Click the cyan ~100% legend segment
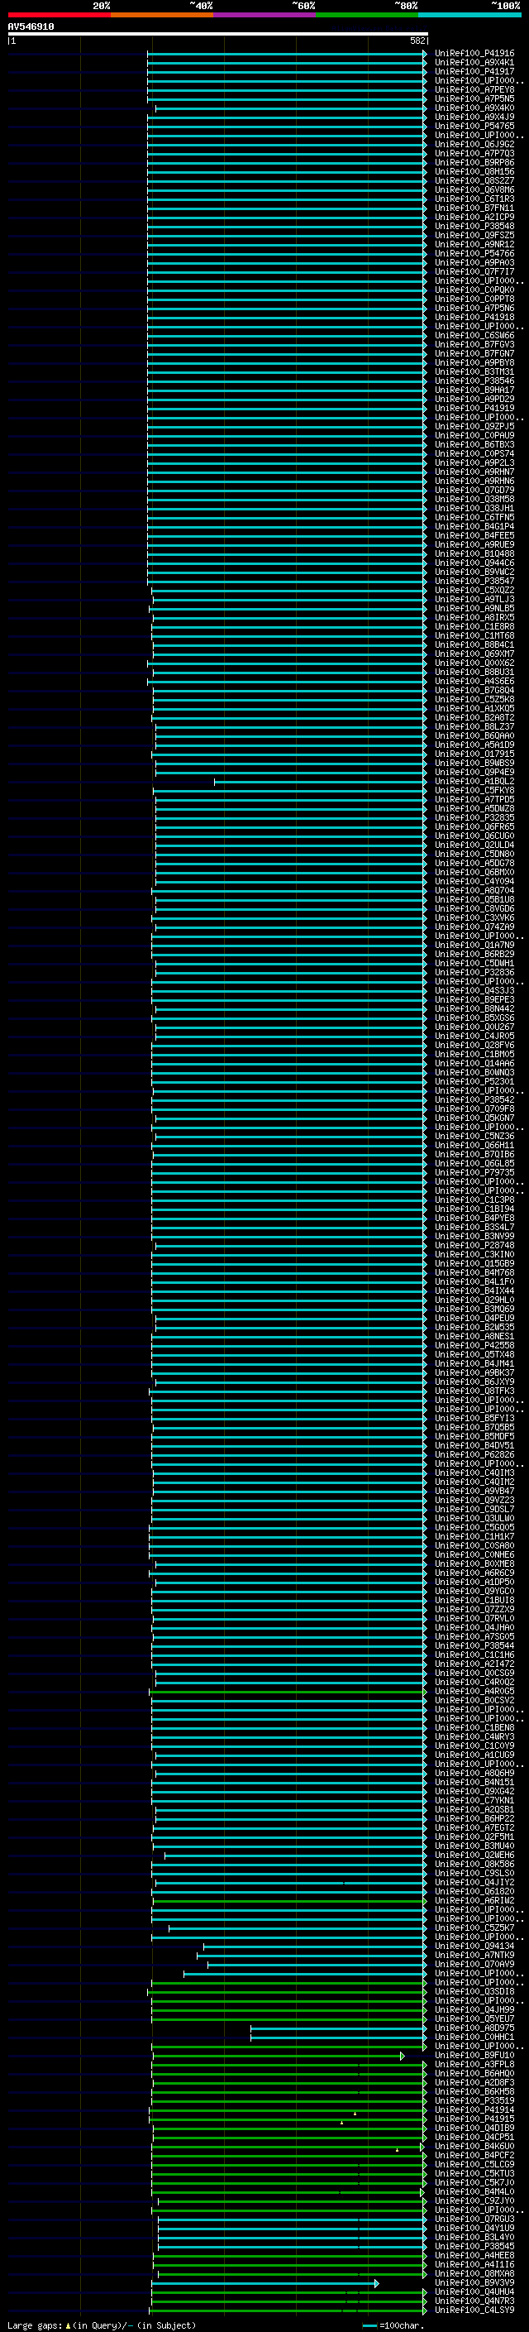 (470, 15)
